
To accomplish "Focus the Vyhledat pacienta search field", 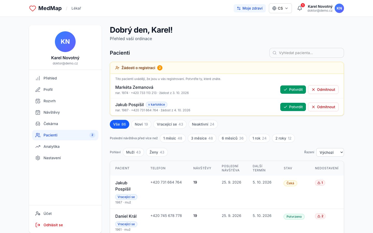I will tap(307, 53).
